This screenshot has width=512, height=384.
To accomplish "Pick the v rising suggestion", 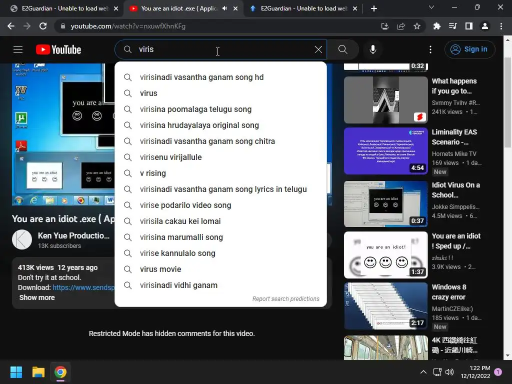I will [220, 173].
